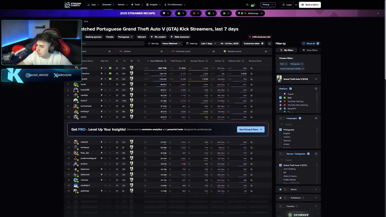Open the Pricing dropdown button

(268, 5)
